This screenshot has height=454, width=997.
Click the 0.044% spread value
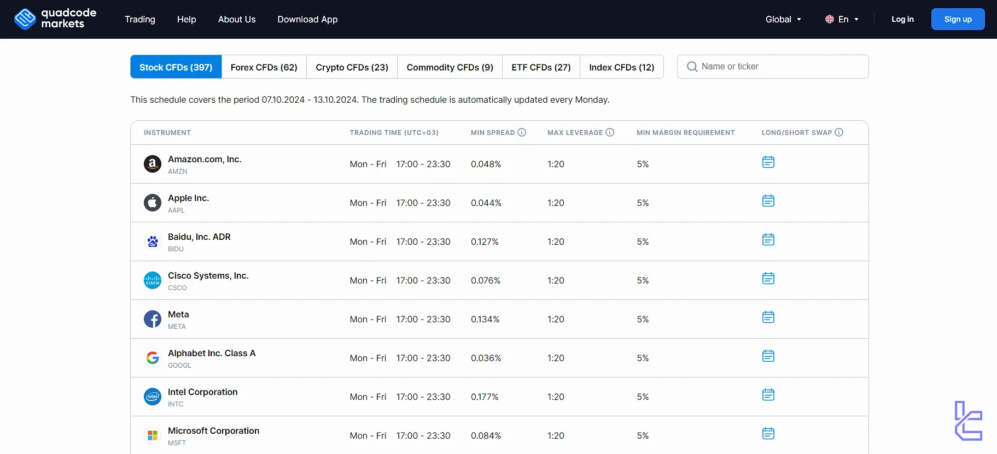486,203
